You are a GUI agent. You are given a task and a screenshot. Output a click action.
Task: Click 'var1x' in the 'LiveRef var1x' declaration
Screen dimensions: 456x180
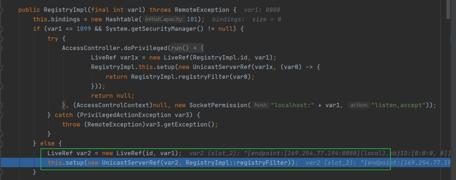click(129, 57)
